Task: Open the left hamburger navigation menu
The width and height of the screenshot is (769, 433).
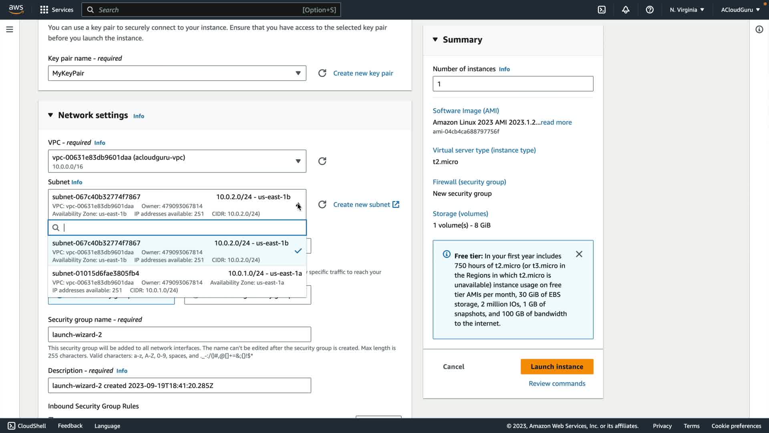Action: click(10, 29)
